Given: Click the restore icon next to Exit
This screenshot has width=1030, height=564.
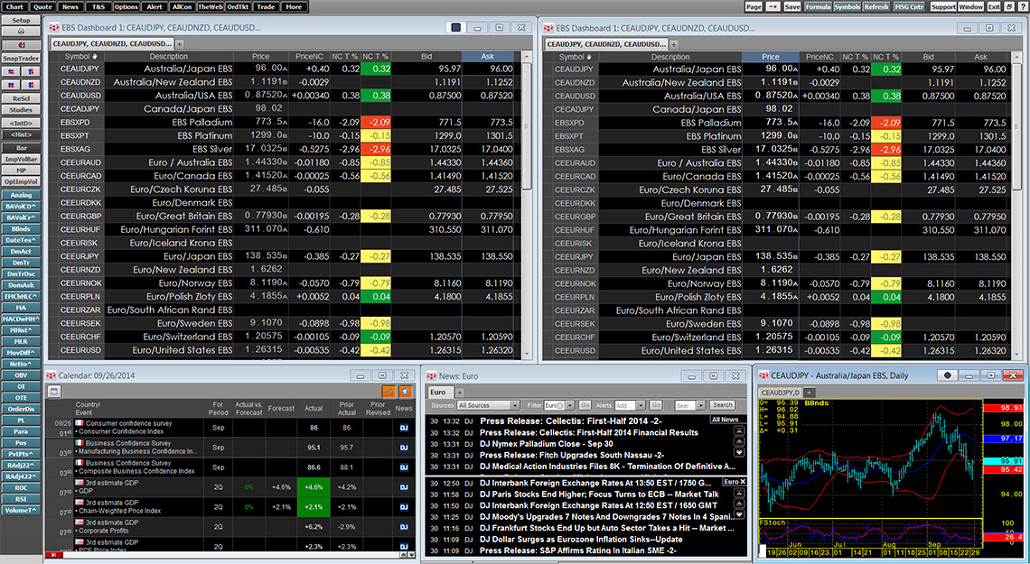Looking at the screenshot, I should (x=1007, y=6).
